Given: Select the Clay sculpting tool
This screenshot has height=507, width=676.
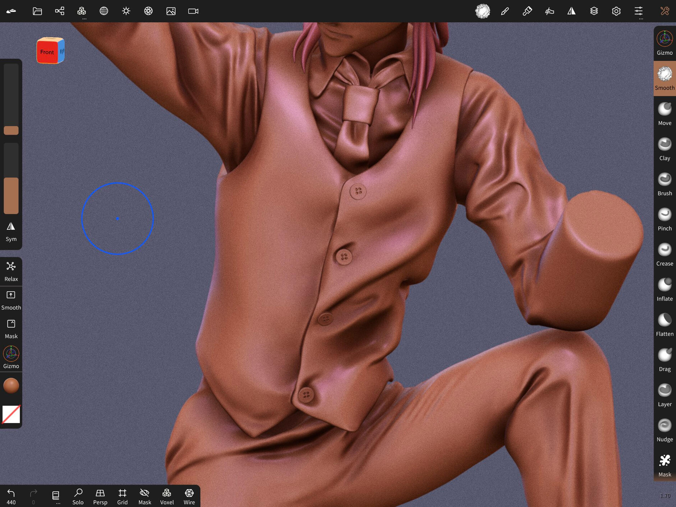Looking at the screenshot, I should 664,149.
